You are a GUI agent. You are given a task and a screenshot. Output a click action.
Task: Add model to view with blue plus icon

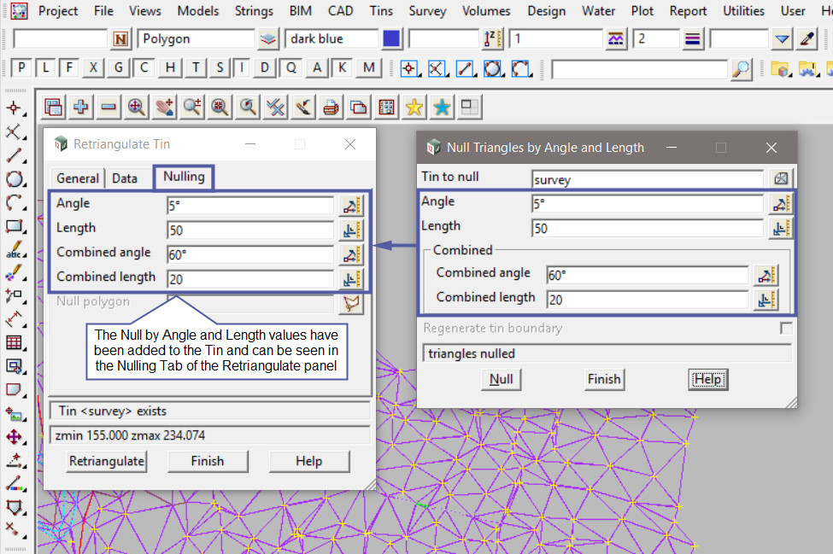pyautogui.click(x=81, y=108)
